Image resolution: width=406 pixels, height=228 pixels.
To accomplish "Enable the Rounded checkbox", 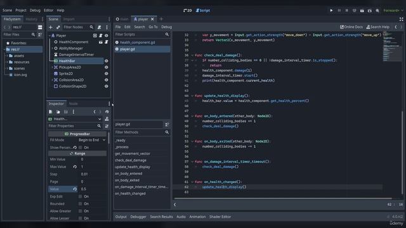I will (81, 204).
